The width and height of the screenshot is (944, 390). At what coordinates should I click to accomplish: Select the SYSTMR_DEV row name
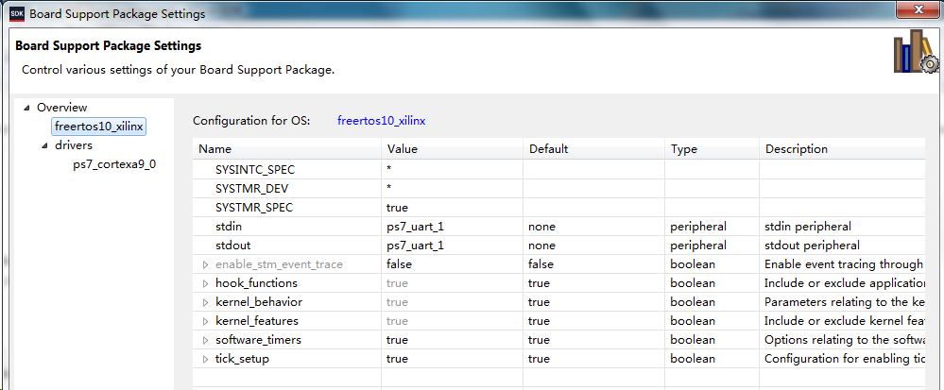251,188
